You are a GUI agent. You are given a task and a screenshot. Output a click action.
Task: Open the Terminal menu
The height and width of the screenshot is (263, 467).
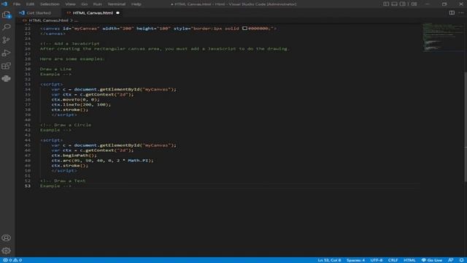(117, 4)
